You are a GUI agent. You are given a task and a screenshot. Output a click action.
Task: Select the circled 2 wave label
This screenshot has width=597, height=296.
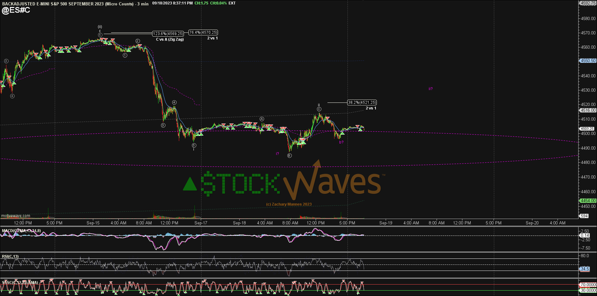(x=138, y=41)
